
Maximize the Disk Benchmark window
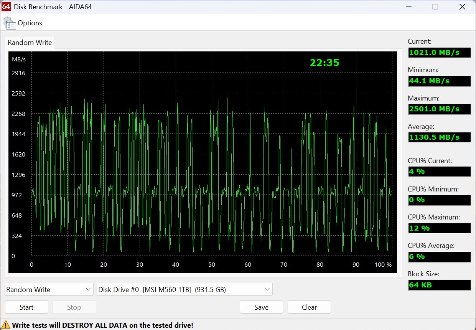435,7
